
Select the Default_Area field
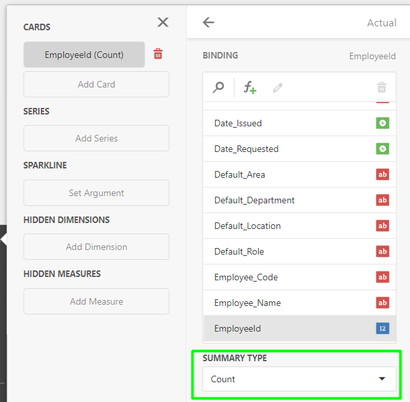pyautogui.click(x=299, y=174)
